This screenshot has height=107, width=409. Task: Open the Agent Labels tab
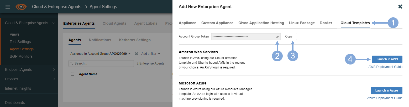(x=146, y=23)
